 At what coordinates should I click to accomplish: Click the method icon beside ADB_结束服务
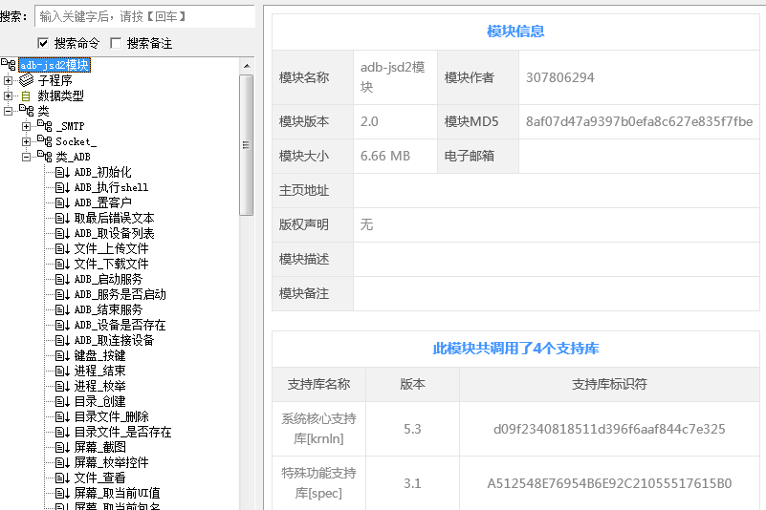point(62,309)
